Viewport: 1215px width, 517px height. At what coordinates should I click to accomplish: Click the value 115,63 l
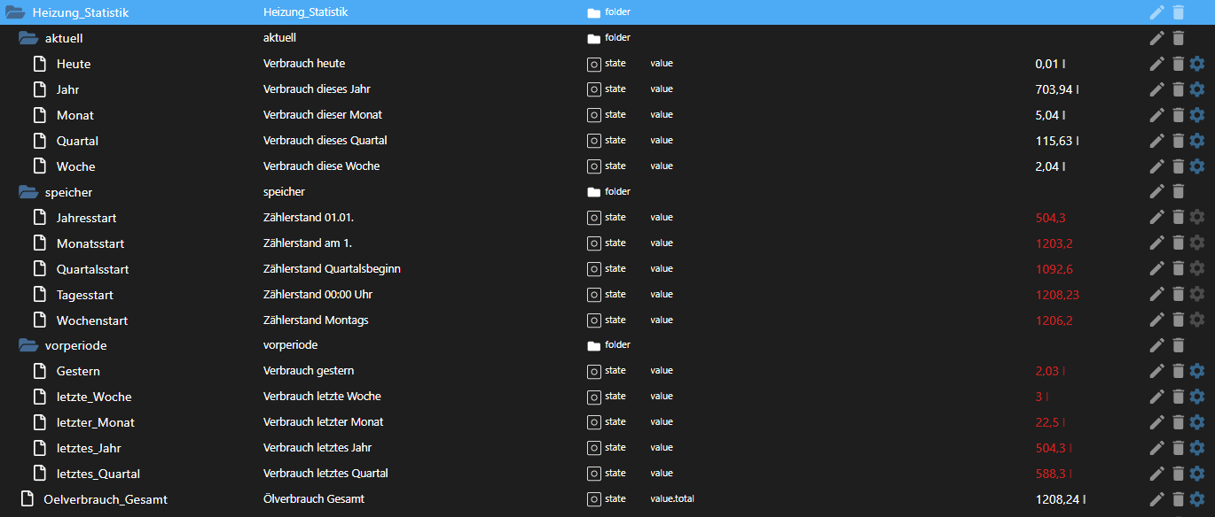click(x=1057, y=141)
